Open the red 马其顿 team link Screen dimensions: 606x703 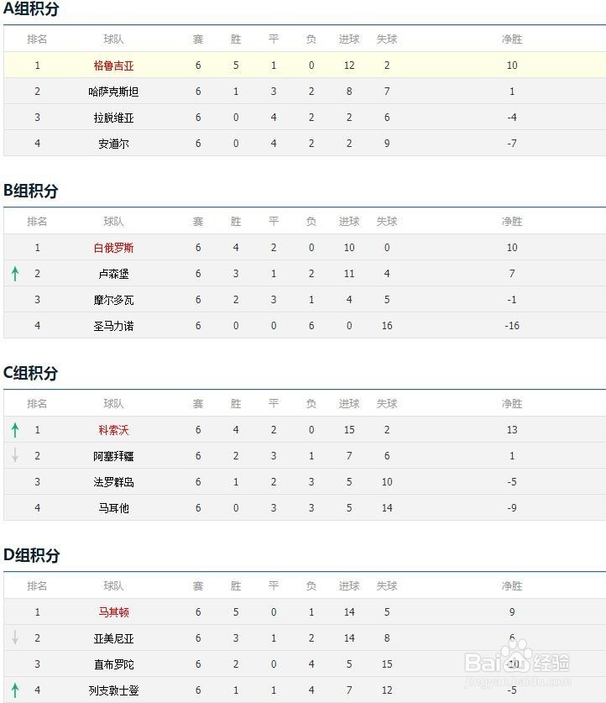click(x=113, y=612)
